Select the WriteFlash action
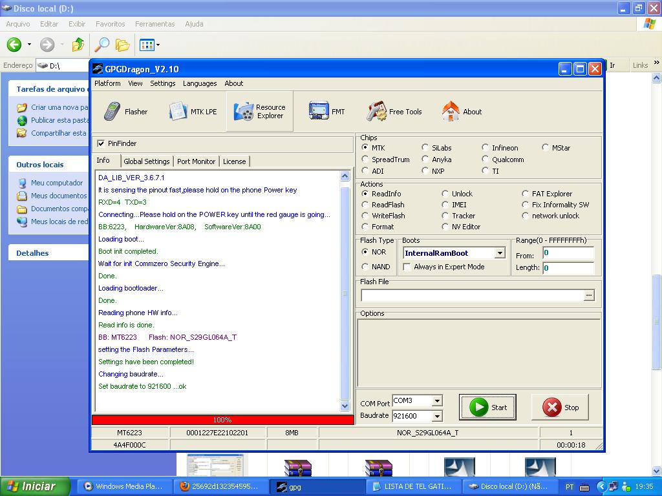Image resolution: width=662 pixels, height=496 pixels. point(365,216)
